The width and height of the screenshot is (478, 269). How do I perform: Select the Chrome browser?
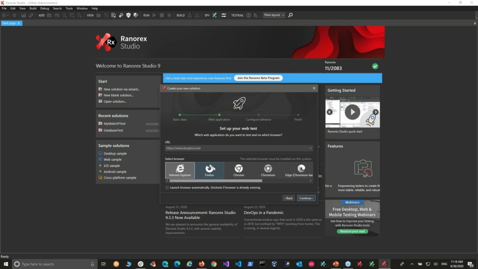click(x=239, y=170)
